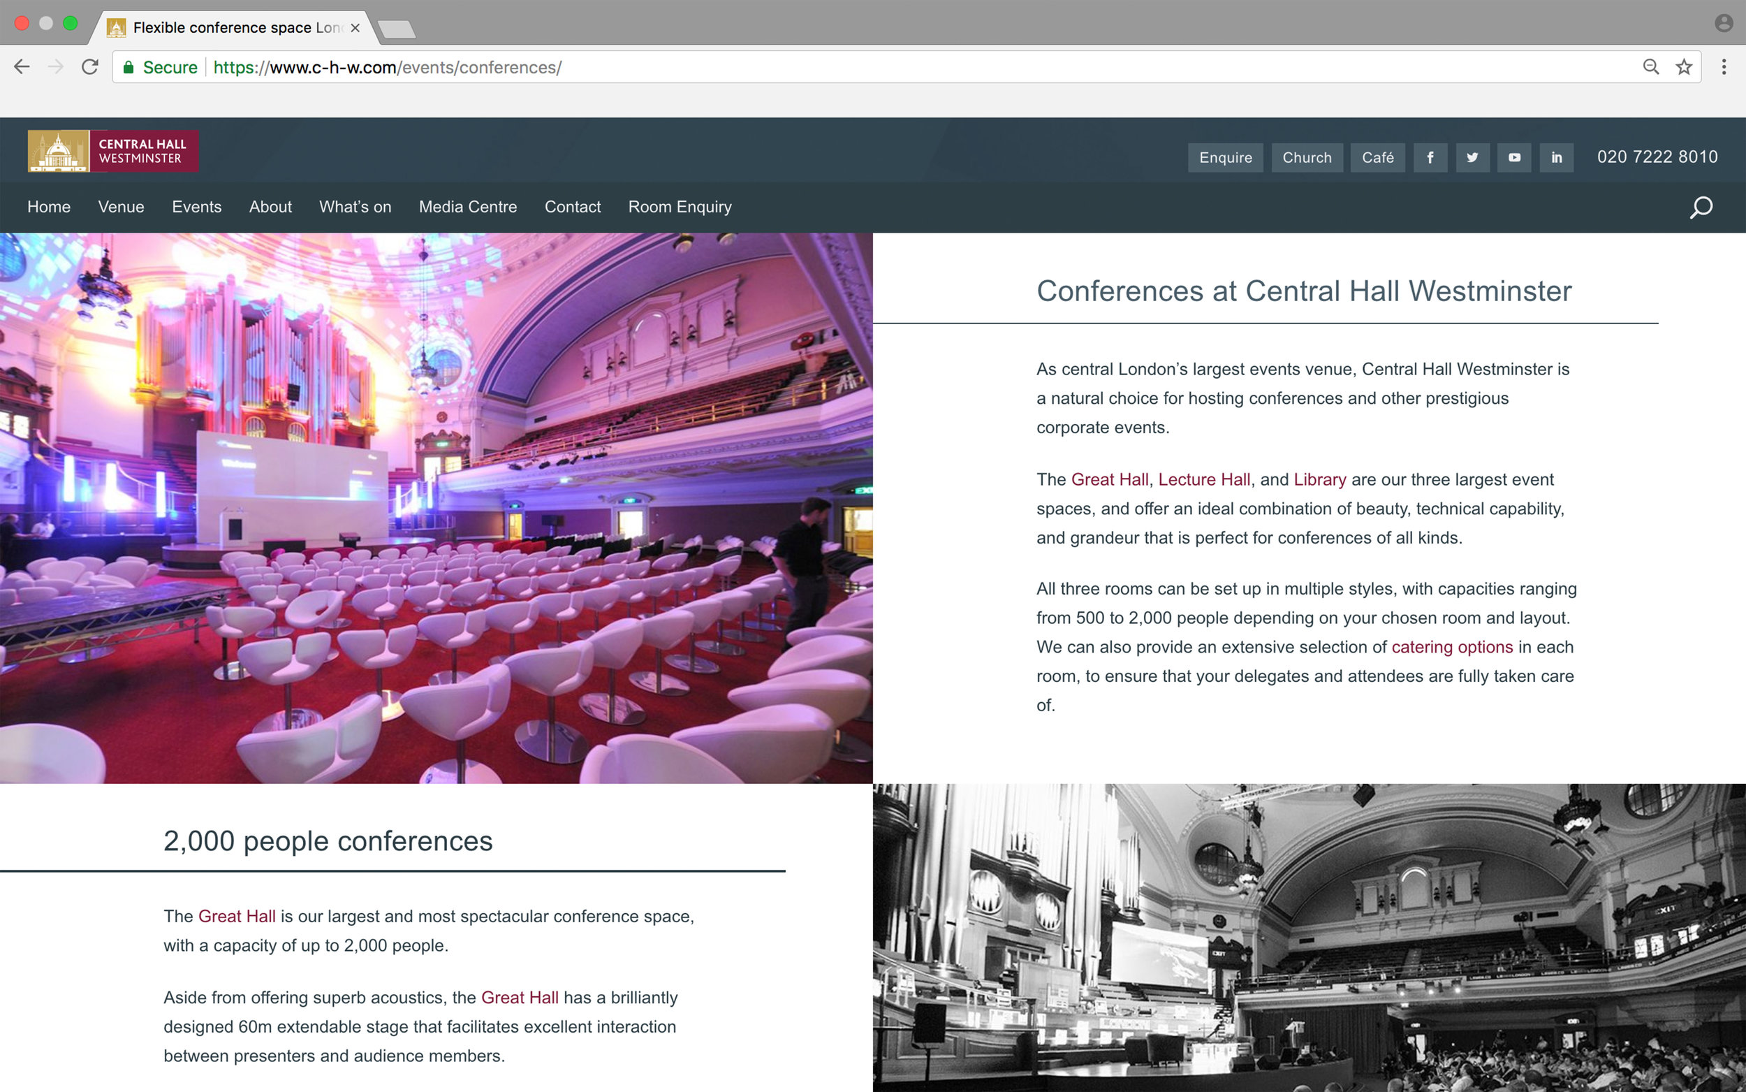Bookmark this page with the star icon
This screenshot has height=1092, width=1746.
click(1684, 67)
